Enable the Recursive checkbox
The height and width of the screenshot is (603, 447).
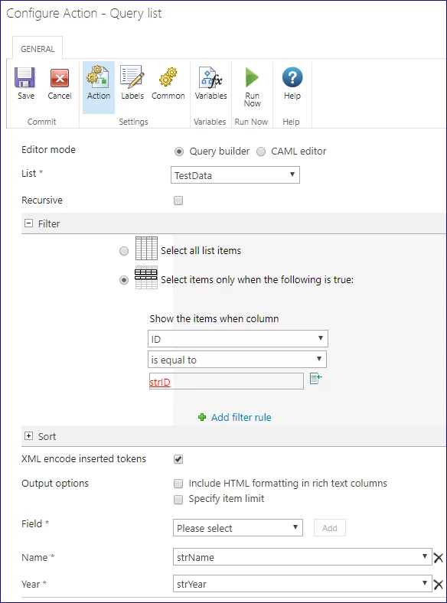coord(178,200)
